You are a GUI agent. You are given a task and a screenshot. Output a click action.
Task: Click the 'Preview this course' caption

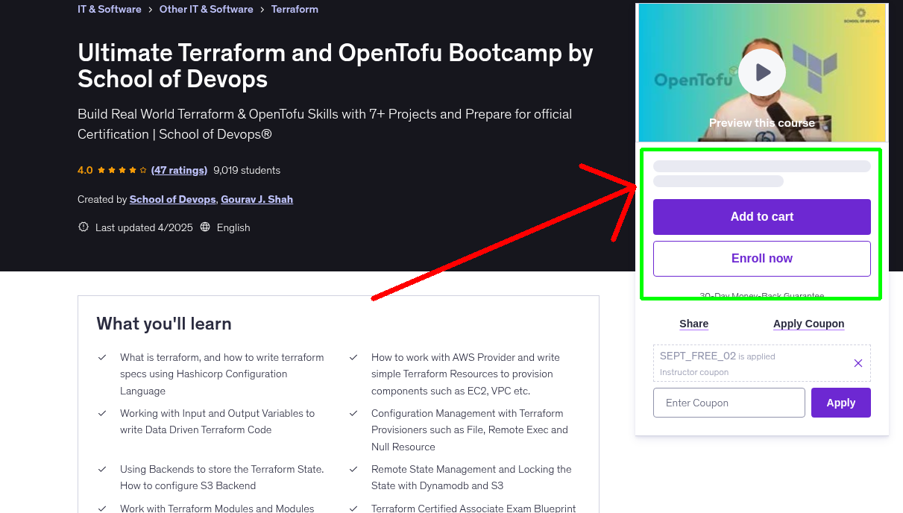tap(762, 123)
